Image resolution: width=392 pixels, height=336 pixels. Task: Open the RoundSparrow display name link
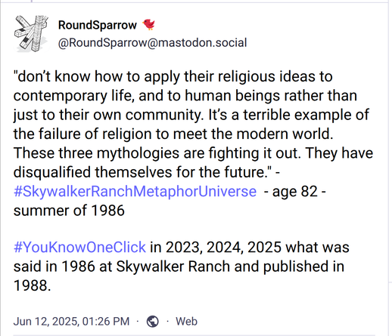98,25
